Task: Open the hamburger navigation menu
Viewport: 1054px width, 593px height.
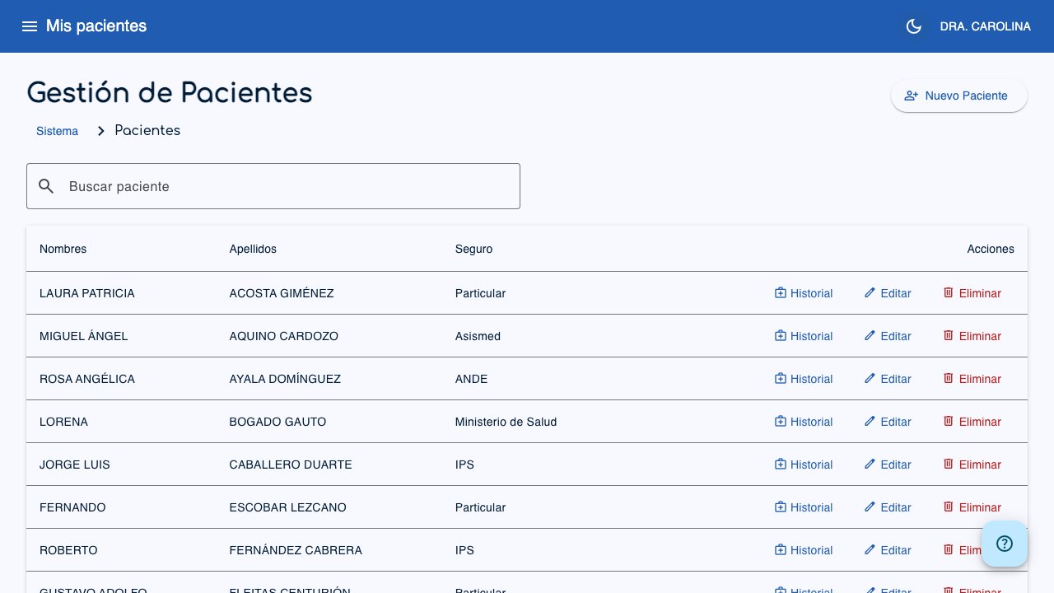Action: [30, 26]
